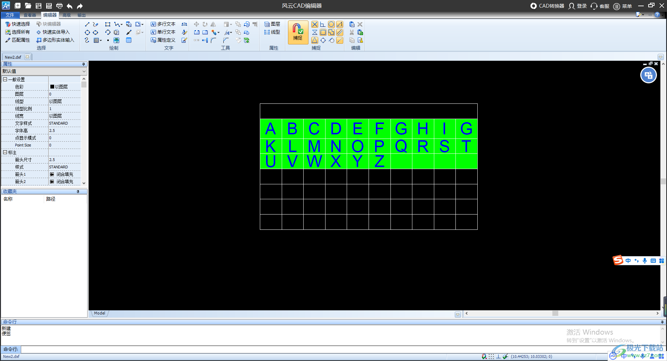Select the 线型 linetype tool
The width and height of the screenshot is (667, 361).
pyautogui.click(x=272, y=32)
